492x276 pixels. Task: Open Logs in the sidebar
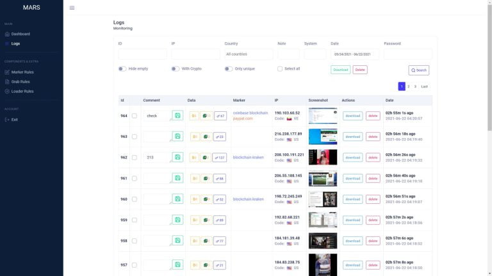point(15,43)
